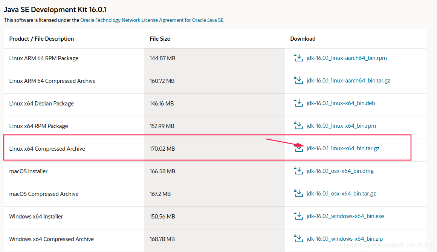Download jdk-16.0.1_windows-x64_bin.zip link
437x252 pixels.
344,238
